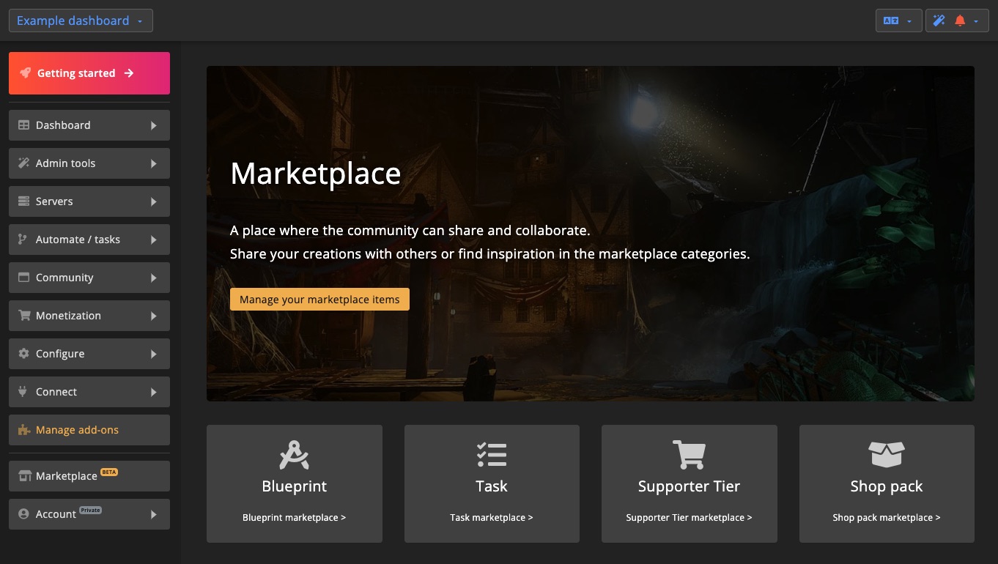Expand the Account Private section

[x=89, y=513]
